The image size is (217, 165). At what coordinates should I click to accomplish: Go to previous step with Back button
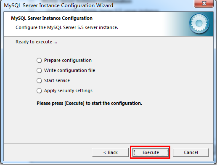click(110, 152)
